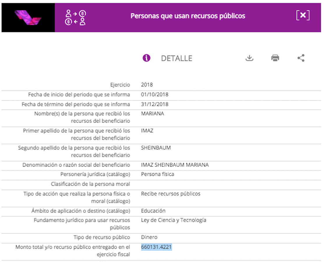This screenshot has width=326, height=262.
Task: Close the record detail window
Action: tap(303, 15)
